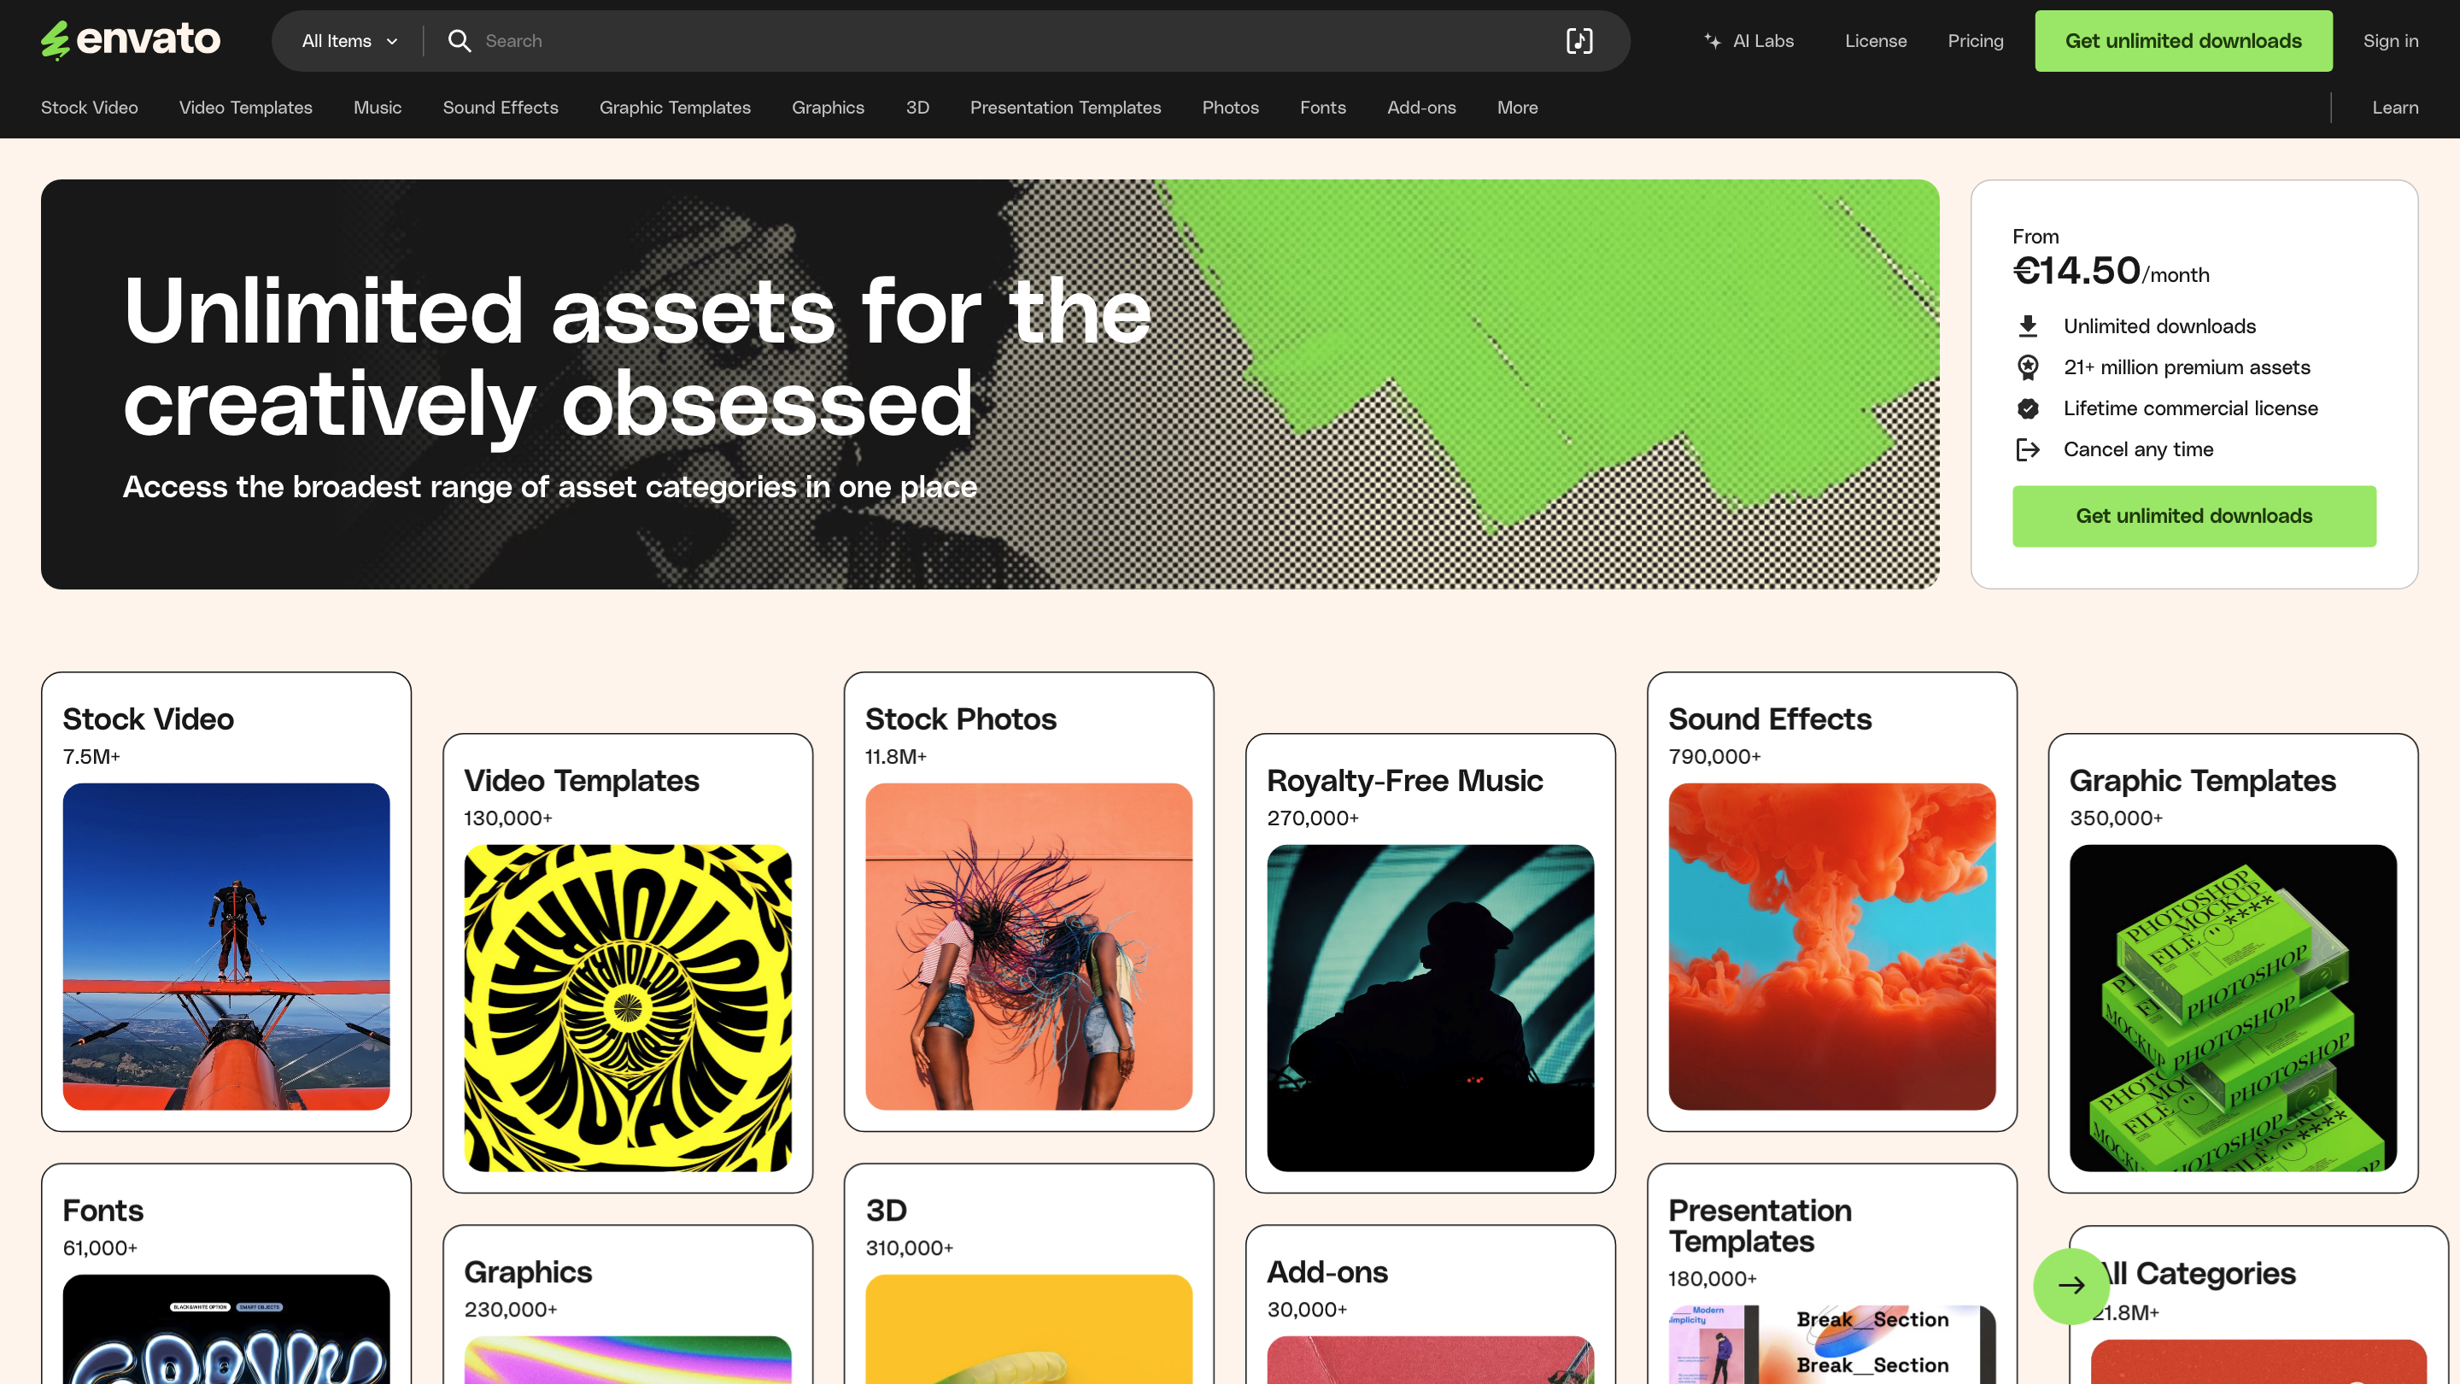Screen dimensions: 2460x1384
Task: Click the Cancel any time exit icon
Action: point(2028,450)
